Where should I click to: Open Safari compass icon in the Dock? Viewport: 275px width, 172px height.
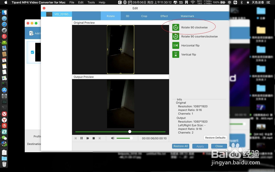4,24
